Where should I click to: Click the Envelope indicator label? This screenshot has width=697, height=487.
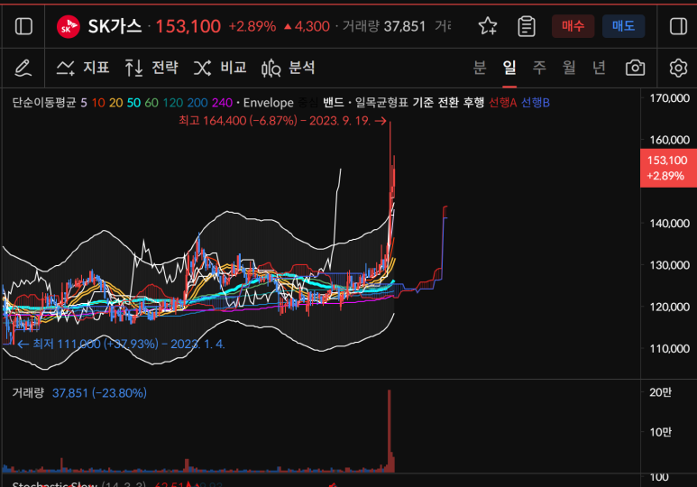click(269, 103)
